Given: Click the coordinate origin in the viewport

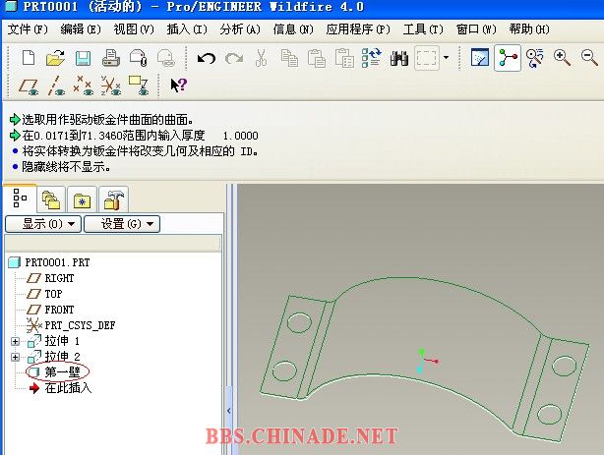Looking at the screenshot, I should (423, 361).
